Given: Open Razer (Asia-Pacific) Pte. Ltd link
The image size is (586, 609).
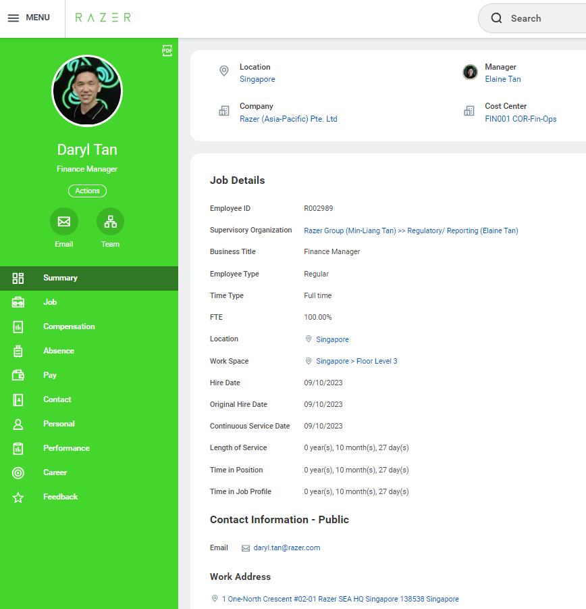Looking at the screenshot, I should point(288,119).
